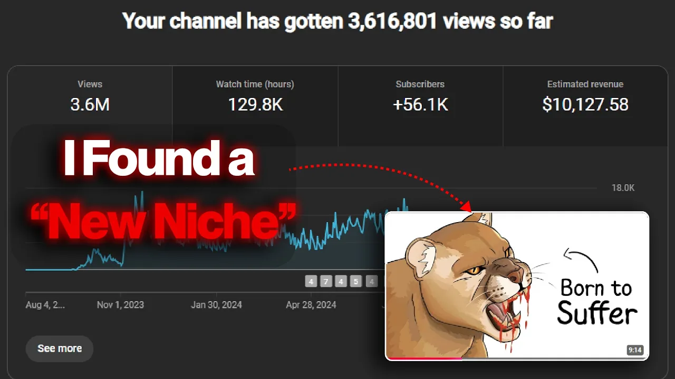Open the Subscribers +56.1K metric tab

420,106
